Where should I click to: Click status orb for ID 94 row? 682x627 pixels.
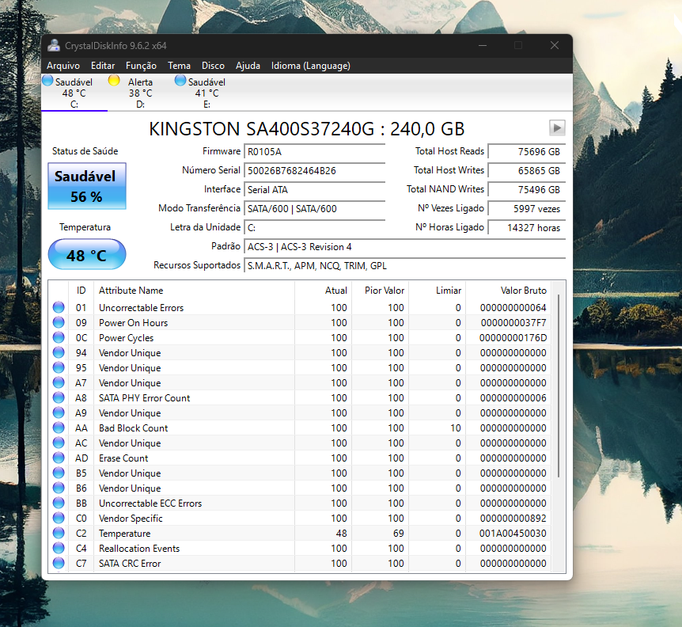point(59,352)
